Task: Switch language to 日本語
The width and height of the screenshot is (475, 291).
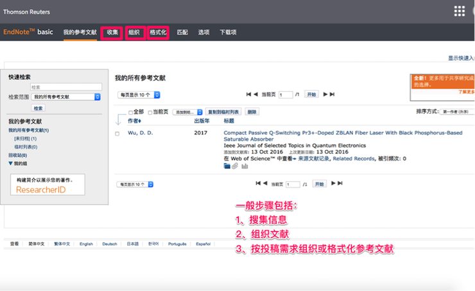Action: click(x=133, y=243)
